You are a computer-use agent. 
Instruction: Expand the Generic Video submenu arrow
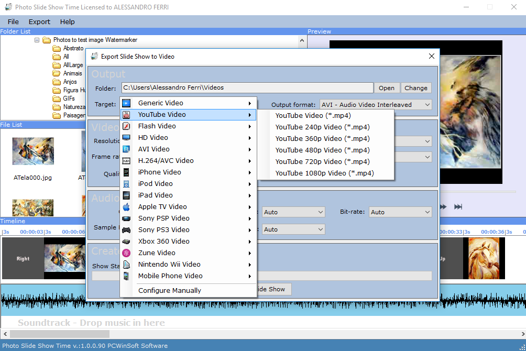[250, 103]
